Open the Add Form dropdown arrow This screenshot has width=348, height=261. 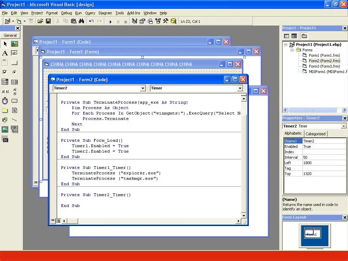[x=24, y=21]
